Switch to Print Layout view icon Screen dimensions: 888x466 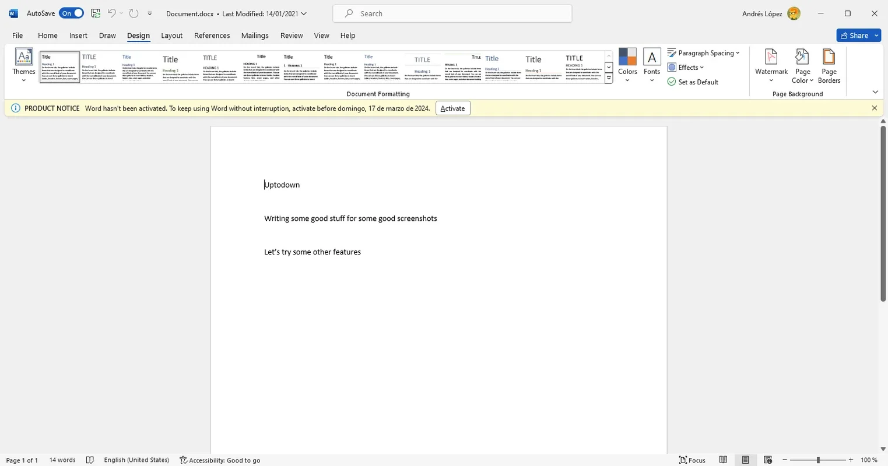[x=745, y=460]
